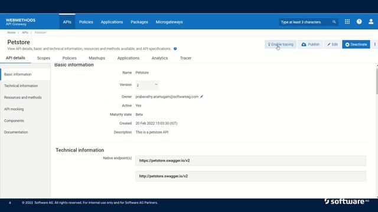Select Resources and methods in sidebar
Screen dimensions: 378x212
coord(25,97)
